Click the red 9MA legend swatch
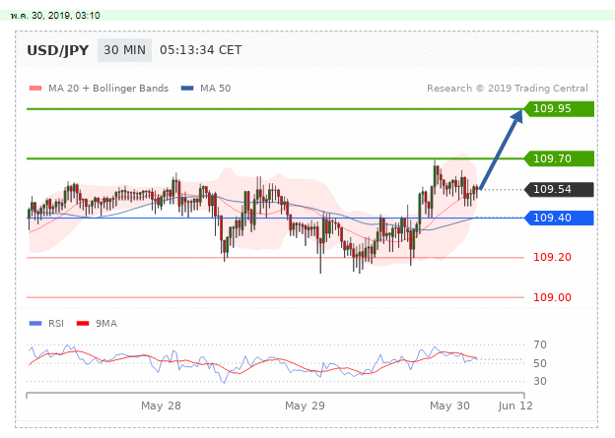The width and height of the screenshot is (615, 438). point(83,323)
